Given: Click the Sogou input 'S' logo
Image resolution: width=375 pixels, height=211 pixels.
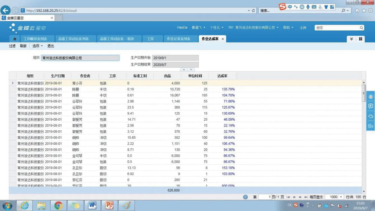Looking at the screenshot, I should click(283, 7).
